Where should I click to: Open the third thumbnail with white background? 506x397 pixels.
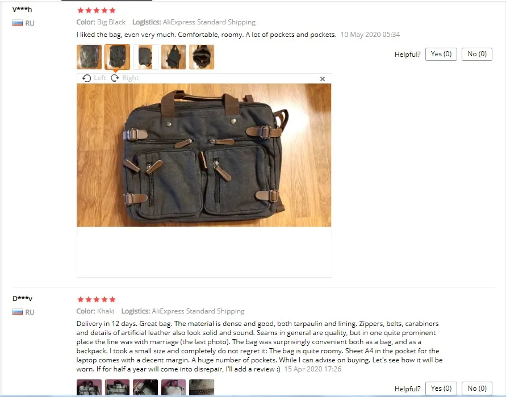click(x=145, y=57)
